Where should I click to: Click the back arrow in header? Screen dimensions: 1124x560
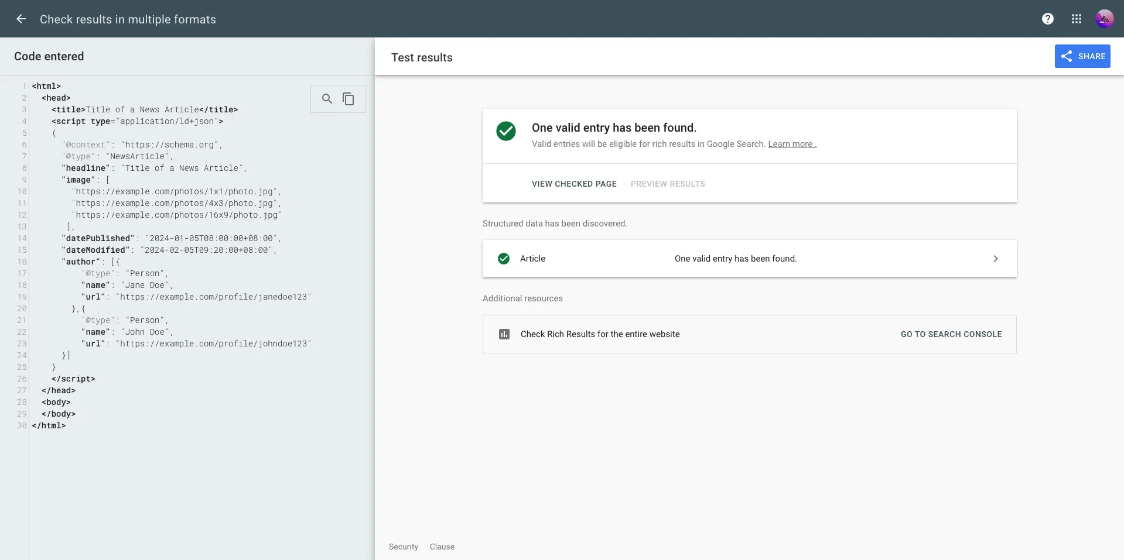pos(21,19)
